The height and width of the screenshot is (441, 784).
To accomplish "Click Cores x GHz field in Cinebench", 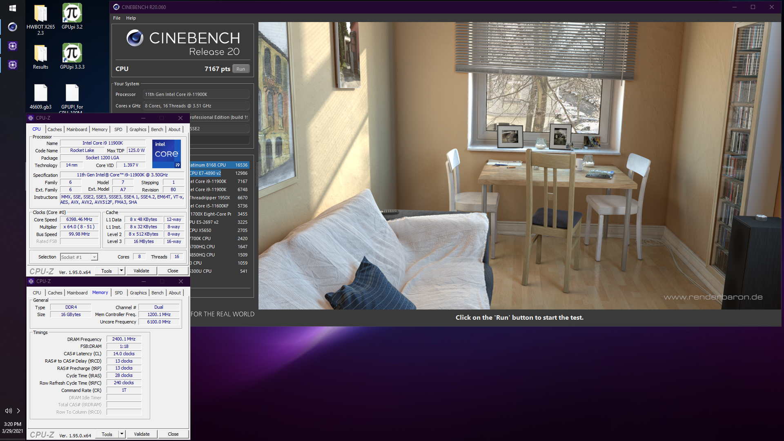I will pyautogui.click(x=196, y=106).
